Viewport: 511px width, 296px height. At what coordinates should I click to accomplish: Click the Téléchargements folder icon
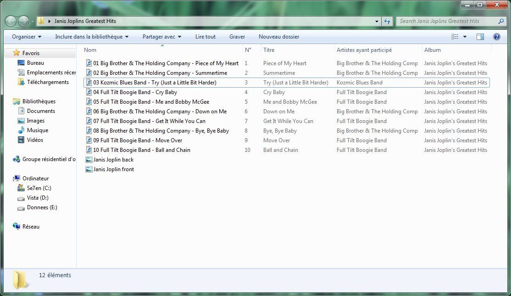[x=21, y=82]
